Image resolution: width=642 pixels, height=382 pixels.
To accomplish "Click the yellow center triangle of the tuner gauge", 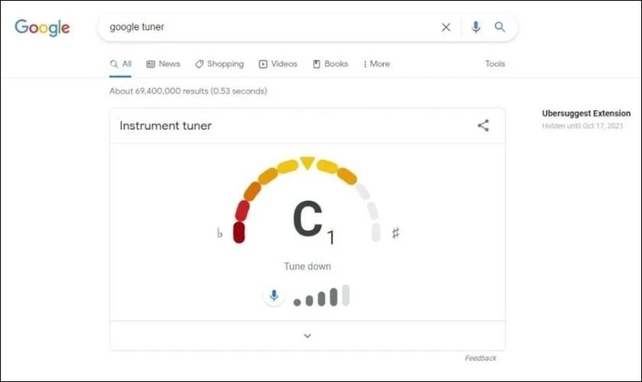I will 307,163.
